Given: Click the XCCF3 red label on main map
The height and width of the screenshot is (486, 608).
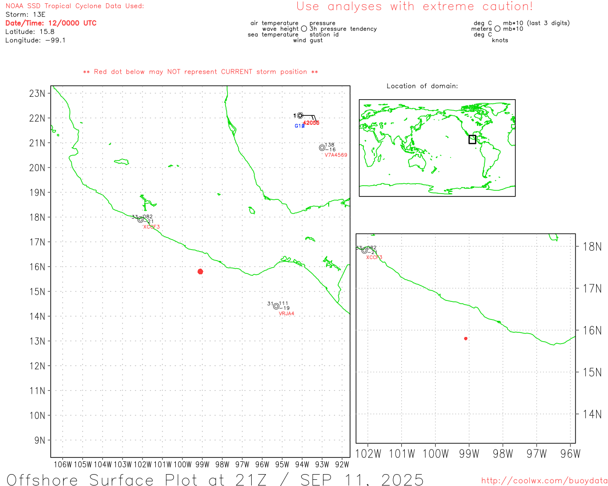Looking at the screenshot, I should pos(152,227).
